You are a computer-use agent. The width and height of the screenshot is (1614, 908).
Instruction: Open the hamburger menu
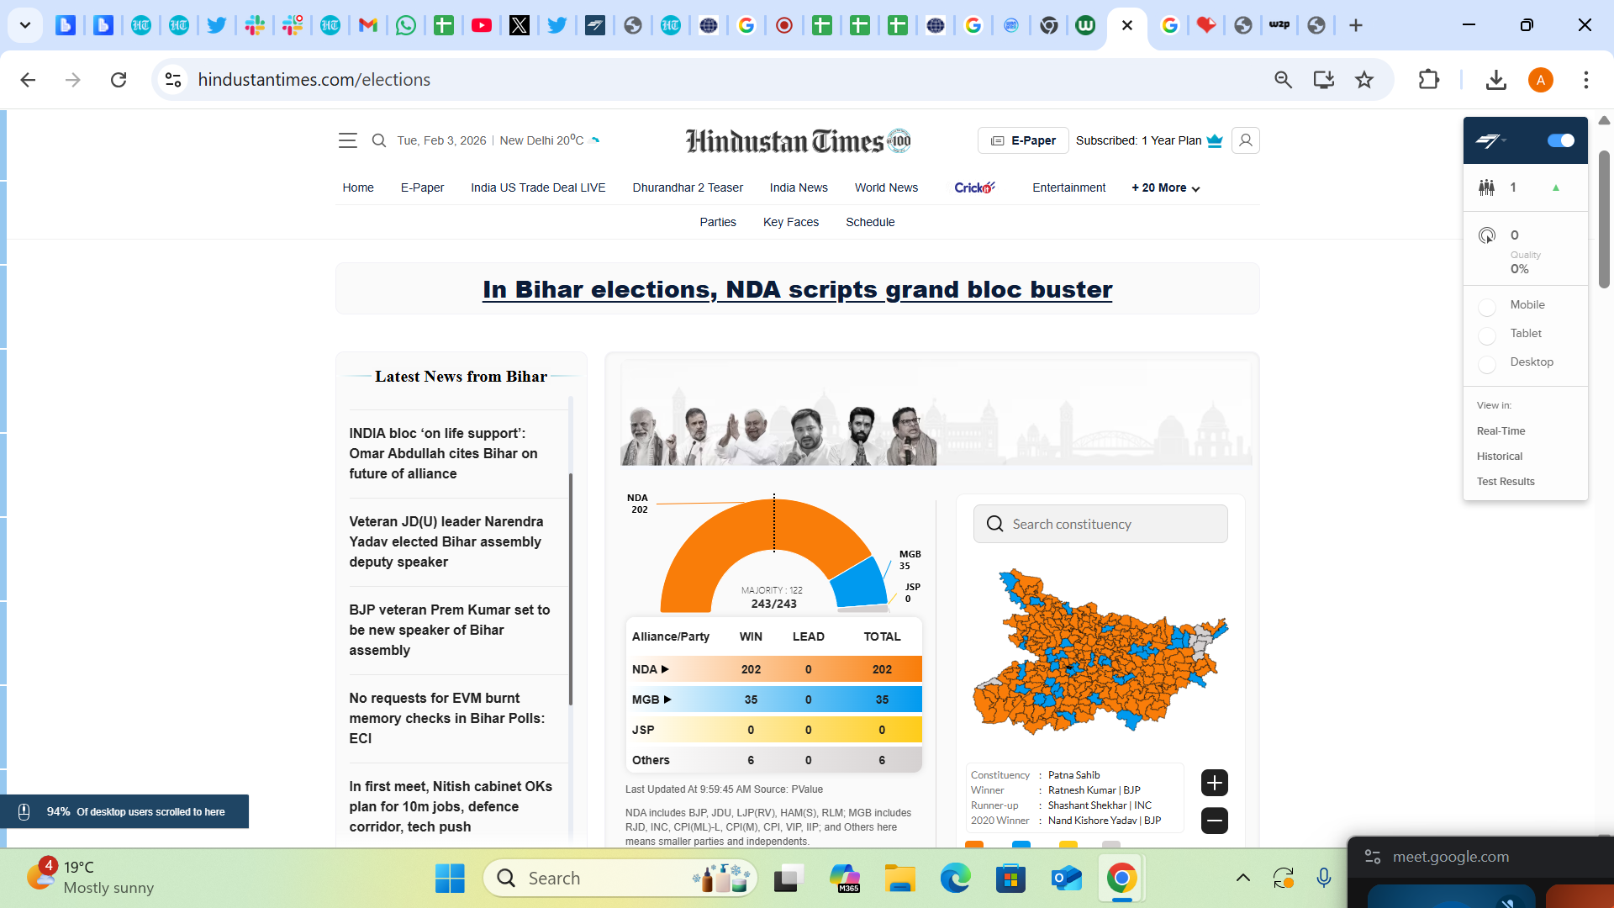click(x=347, y=140)
